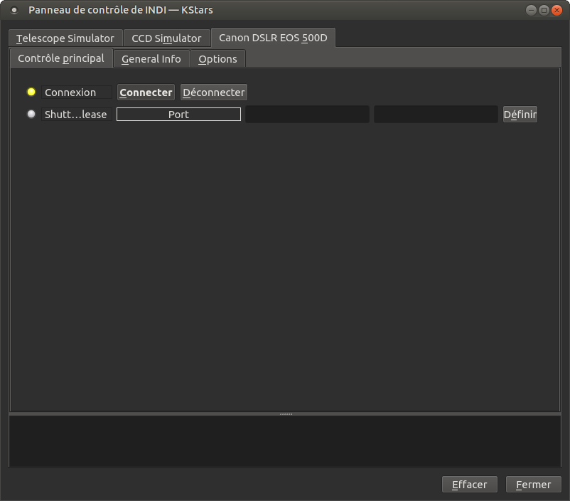Click the splitter handle above the log
Screen dimensions: 570x501
286,414
